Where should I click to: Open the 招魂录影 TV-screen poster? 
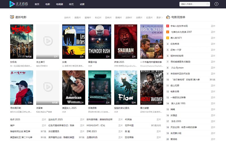100,87
